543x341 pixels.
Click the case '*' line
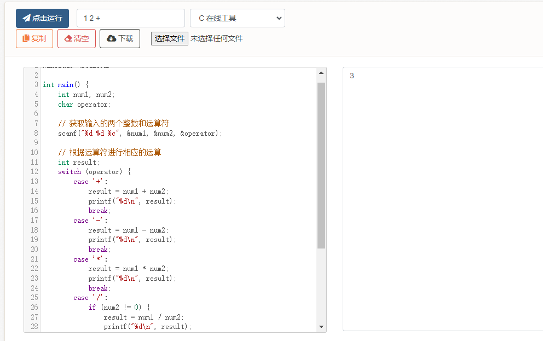tap(90, 259)
